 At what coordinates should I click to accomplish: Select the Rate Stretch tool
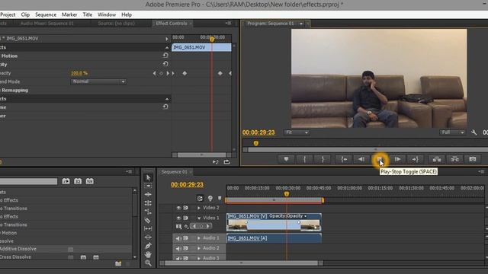click(148, 212)
